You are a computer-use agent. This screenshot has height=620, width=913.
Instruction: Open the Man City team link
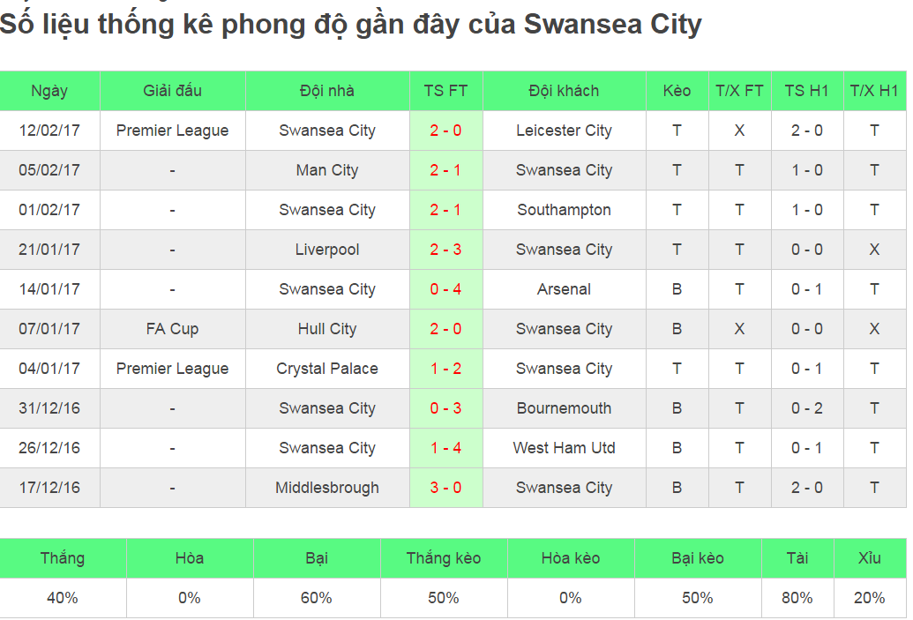click(327, 170)
